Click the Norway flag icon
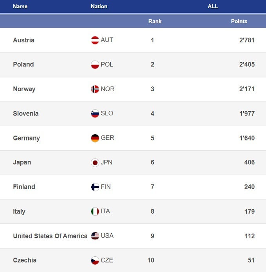The image size is (266, 272). coord(95,89)
